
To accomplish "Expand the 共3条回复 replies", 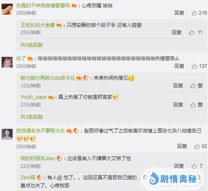I will coord(31,117).
